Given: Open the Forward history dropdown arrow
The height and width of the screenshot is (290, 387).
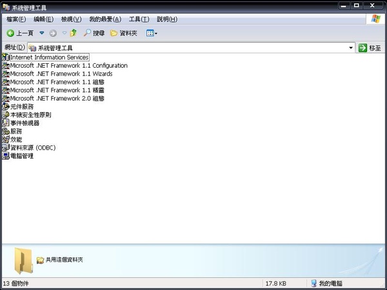Looking at the screenshot, I should tap(64, 33).
